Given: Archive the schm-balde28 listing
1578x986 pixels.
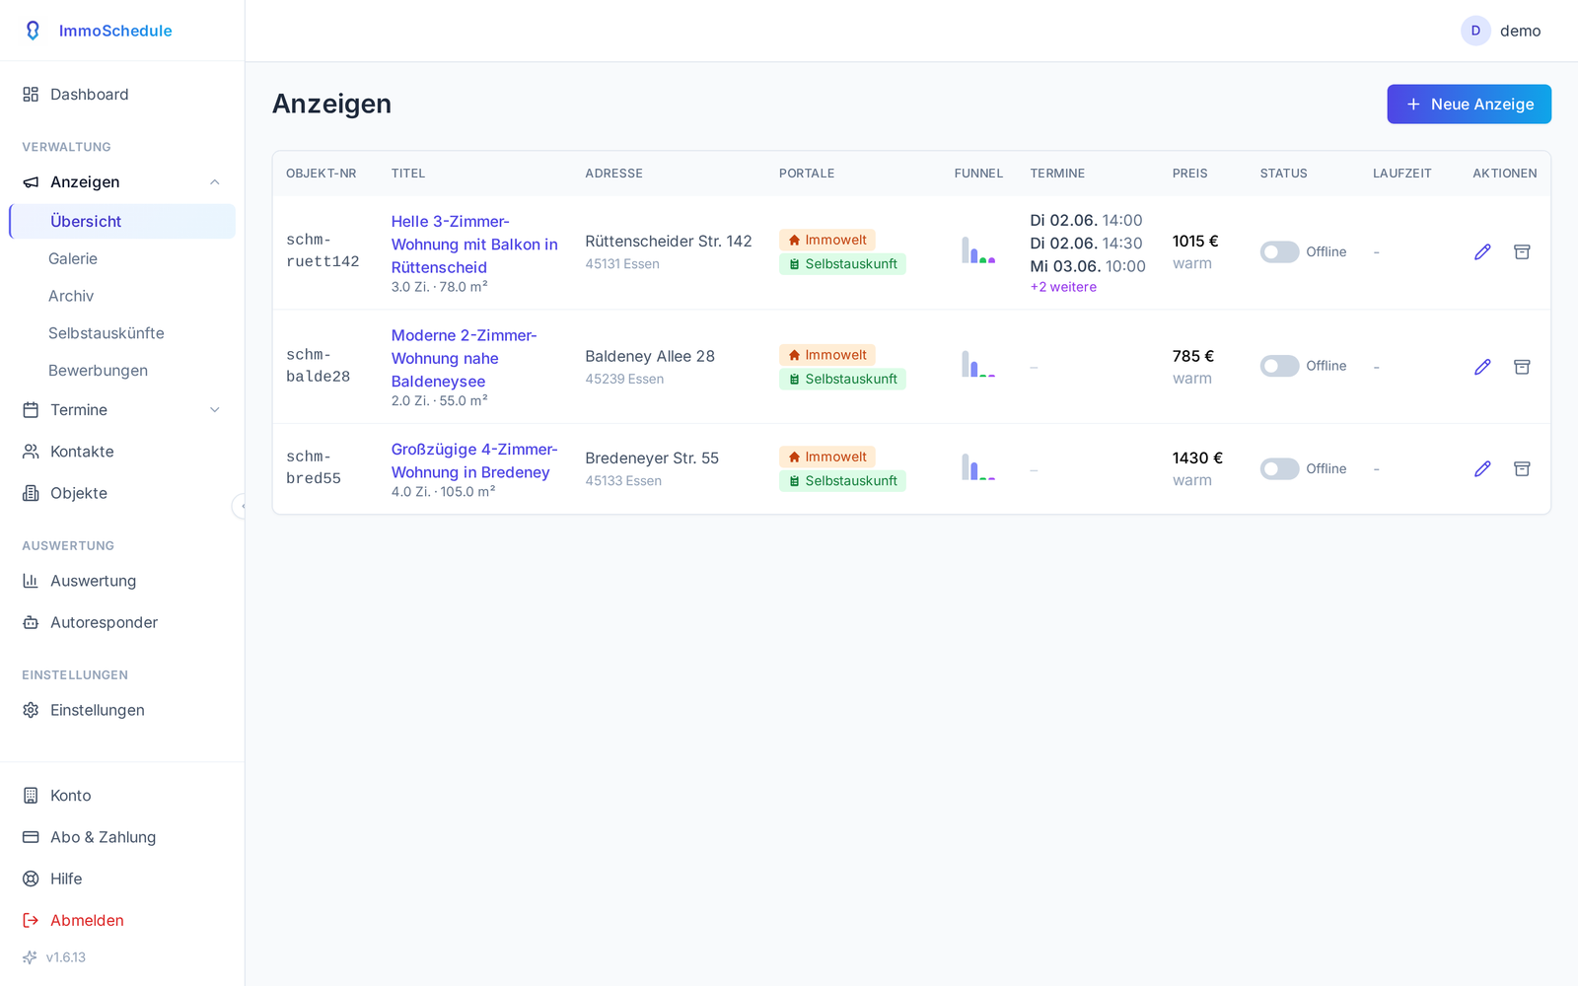Looking at the screenshot, I should coord(1522,367).
